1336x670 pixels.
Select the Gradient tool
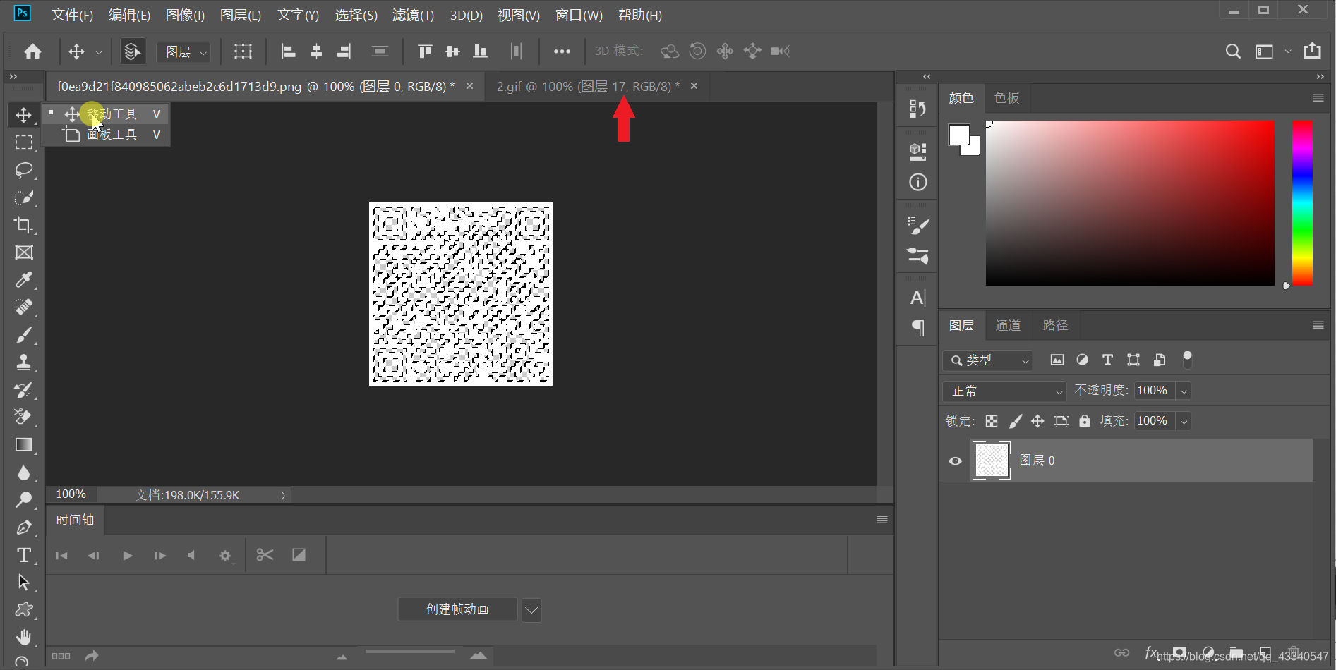(24, 444)
